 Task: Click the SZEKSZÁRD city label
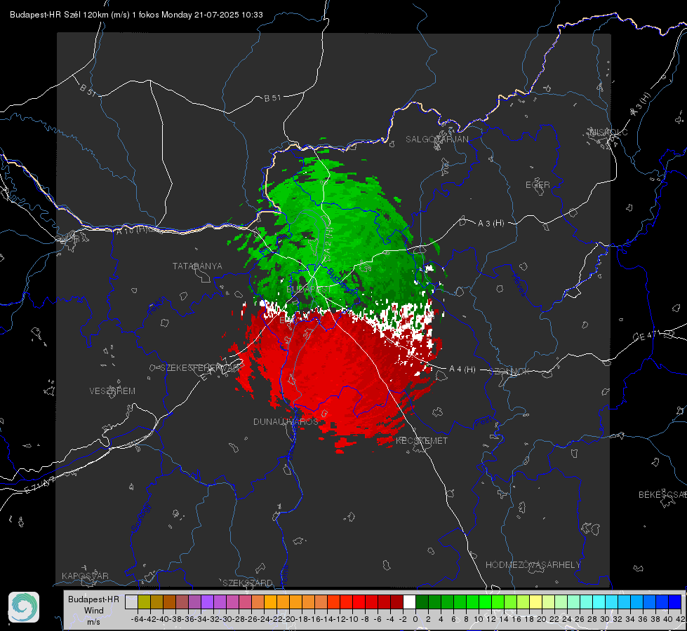pos(248,583)
